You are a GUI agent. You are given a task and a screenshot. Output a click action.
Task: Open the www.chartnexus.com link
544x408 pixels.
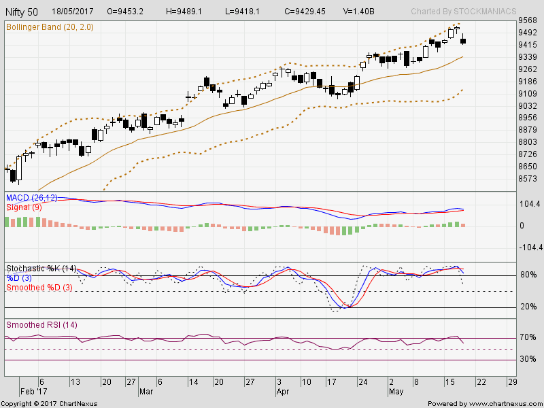505,404
